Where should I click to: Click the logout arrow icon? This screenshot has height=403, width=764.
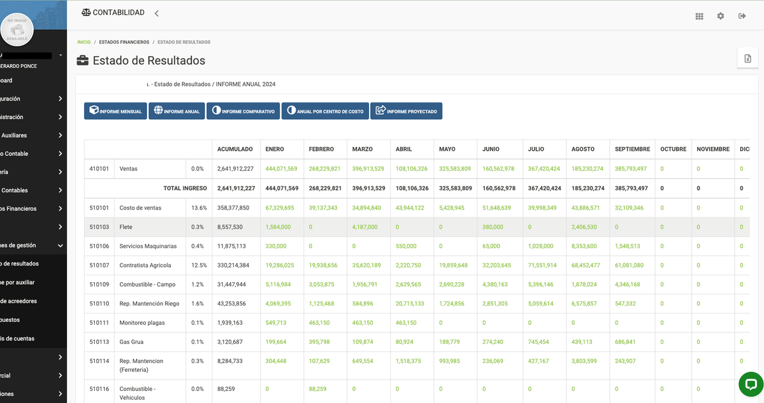click(x=742, y=17)
